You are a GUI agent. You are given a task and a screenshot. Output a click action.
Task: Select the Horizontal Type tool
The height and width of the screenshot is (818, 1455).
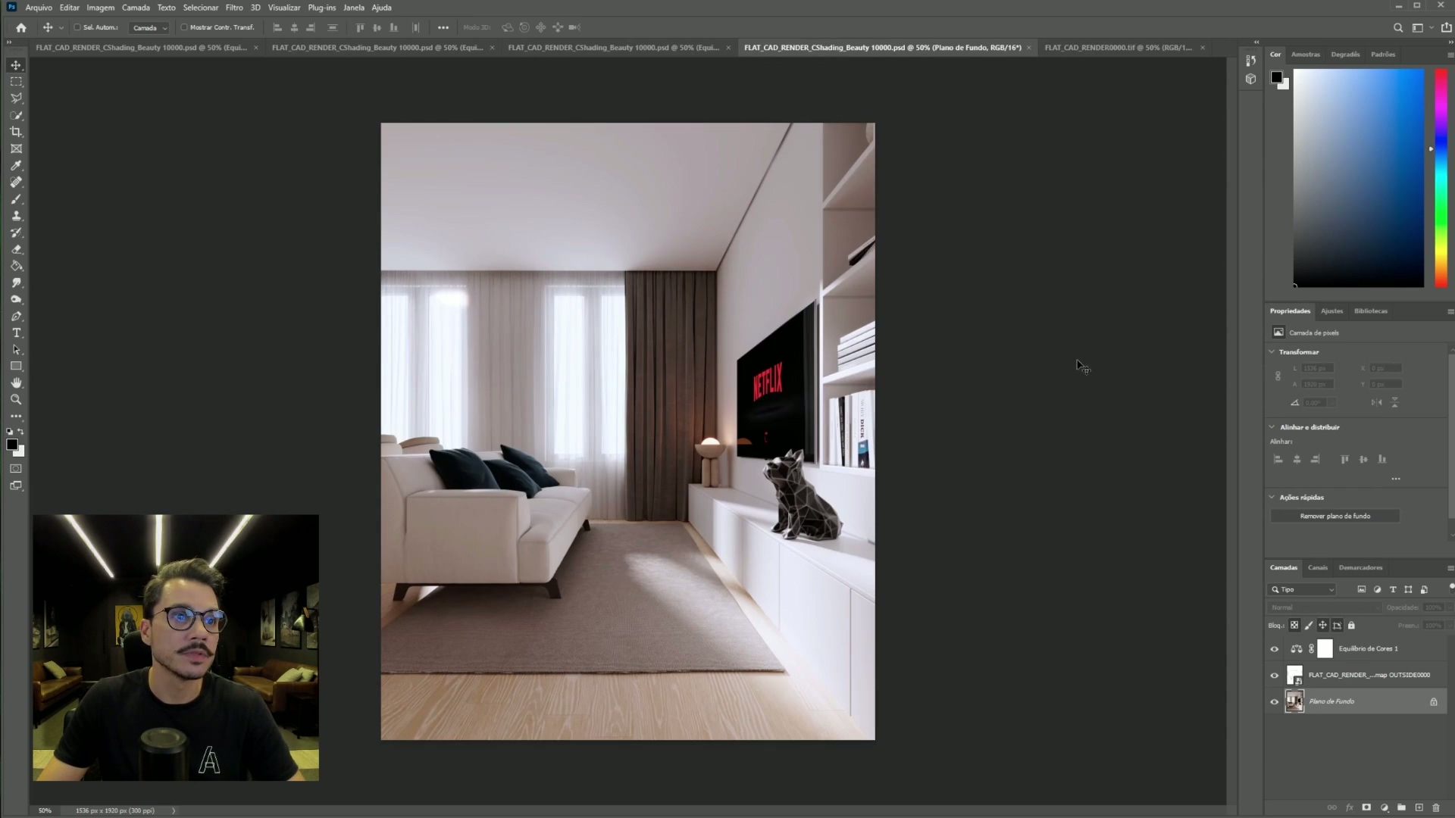point(16,333)
